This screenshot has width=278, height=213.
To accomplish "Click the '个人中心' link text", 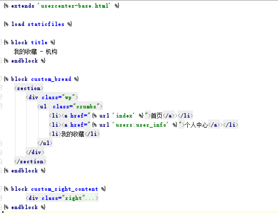I will pos(196,125).
